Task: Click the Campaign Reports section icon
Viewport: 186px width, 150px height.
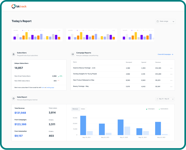Action: 73,54
